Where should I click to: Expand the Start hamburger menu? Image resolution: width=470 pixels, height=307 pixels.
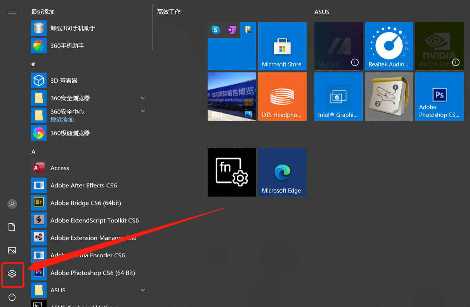(12, 12)
